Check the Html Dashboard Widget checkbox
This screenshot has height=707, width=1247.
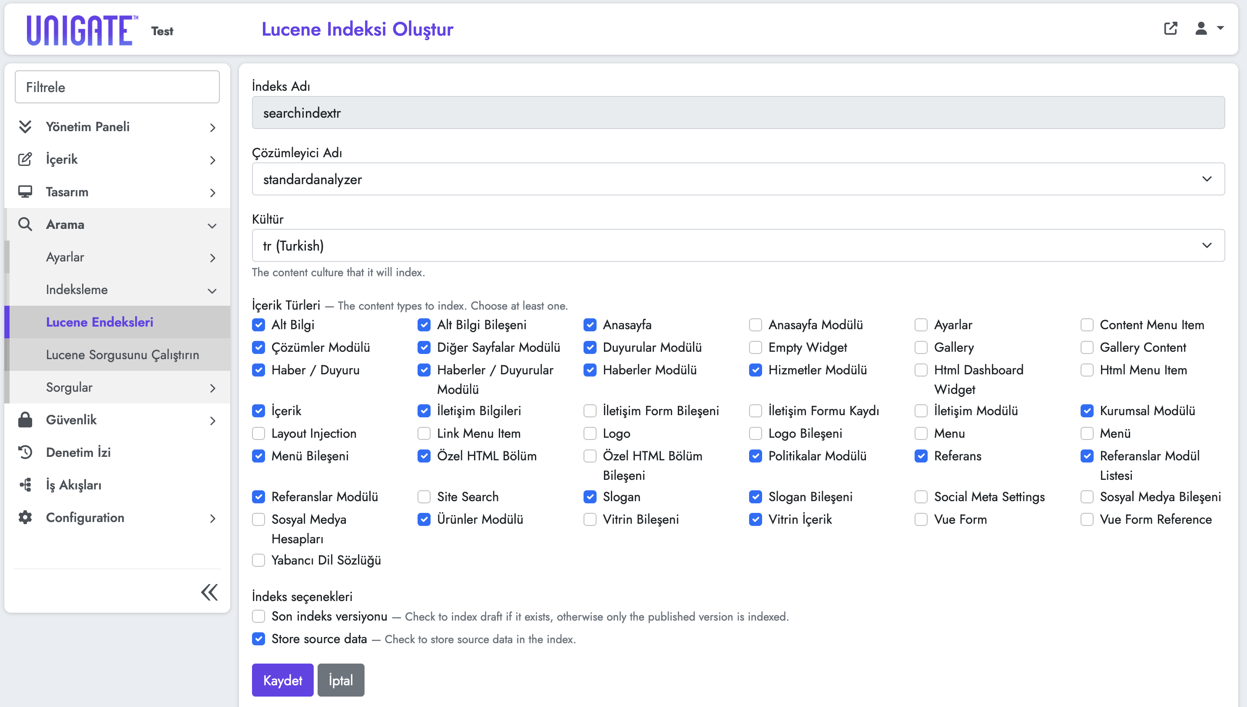[x=921, y=370]
